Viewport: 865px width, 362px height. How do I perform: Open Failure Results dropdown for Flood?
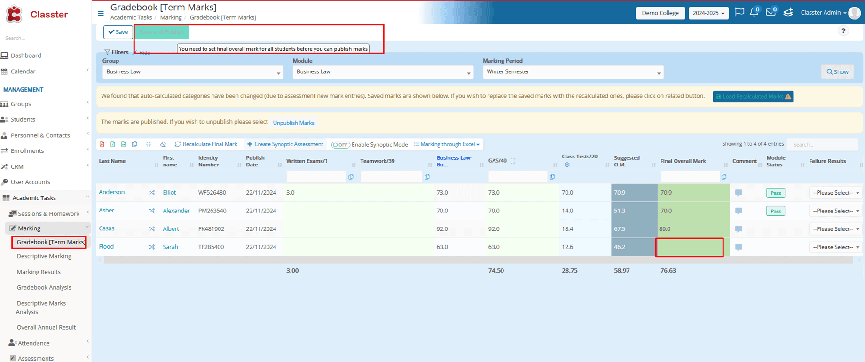835,247
